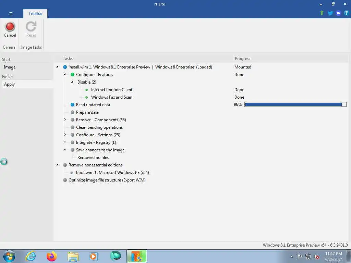Expand the Configure - Settings (26) node
Viewport: 351px width, 263px height.
65,135
